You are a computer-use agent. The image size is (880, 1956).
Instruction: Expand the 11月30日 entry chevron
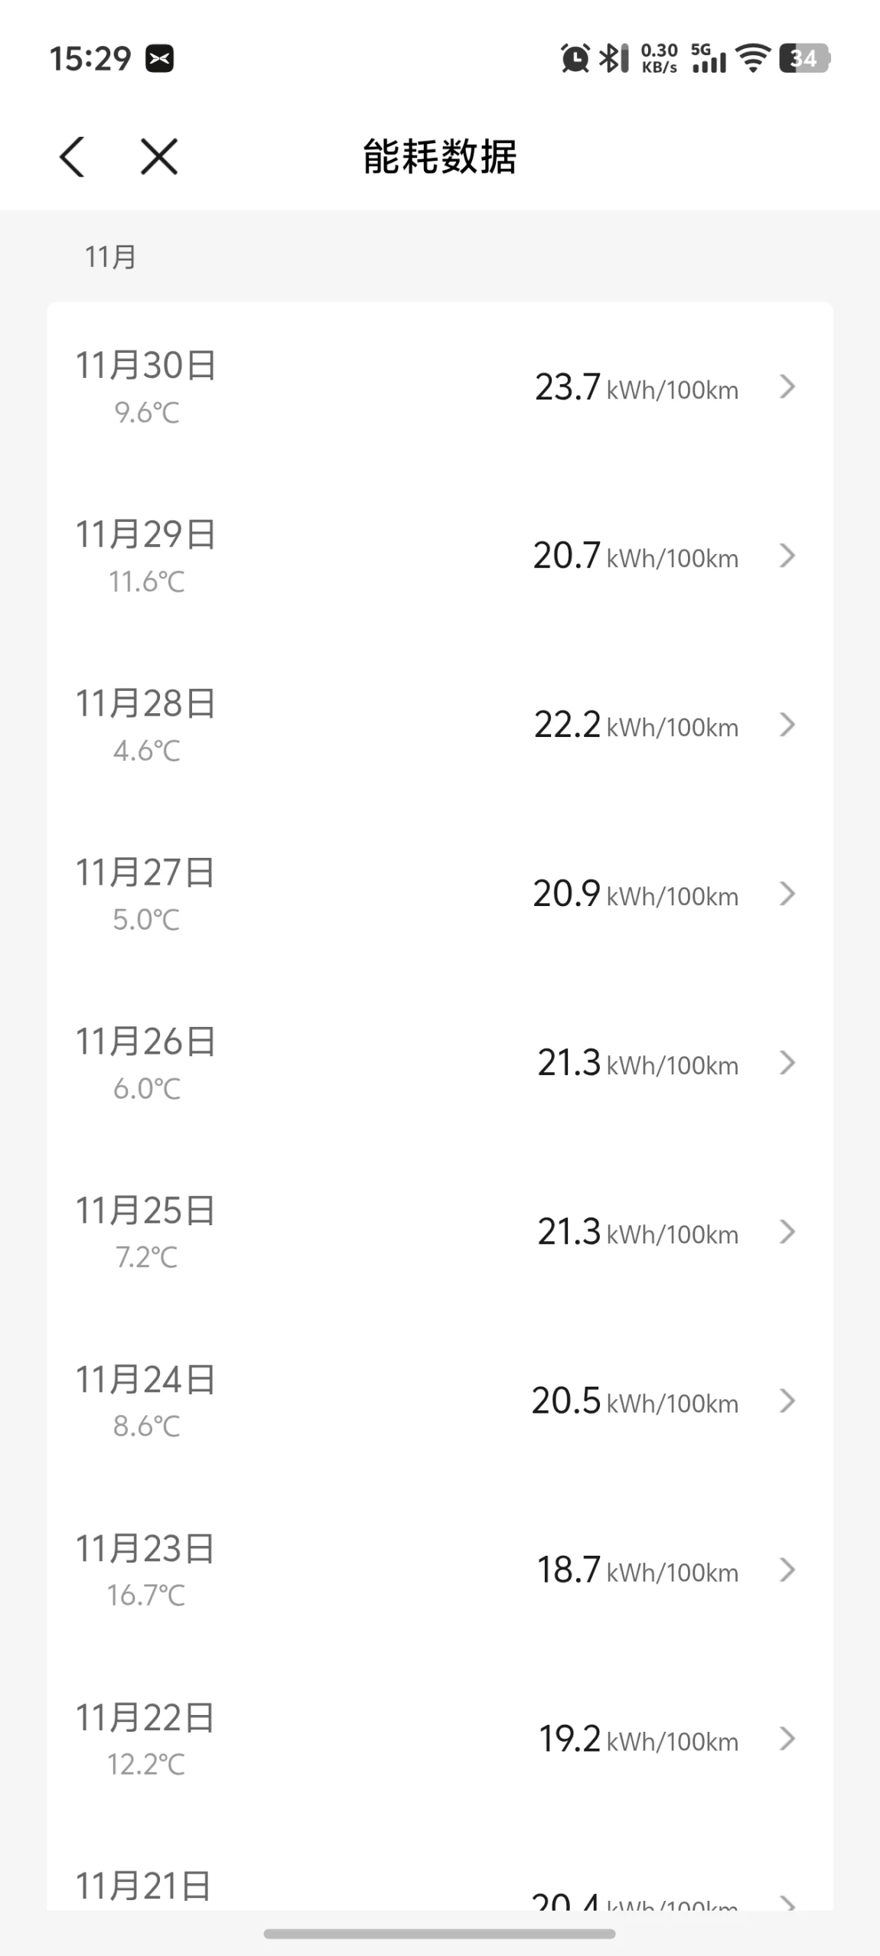click(787, 387)
